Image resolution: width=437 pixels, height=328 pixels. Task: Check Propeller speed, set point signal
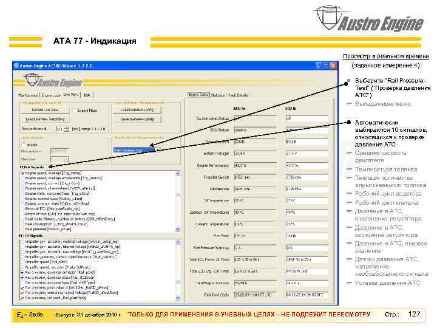[22, 267]
